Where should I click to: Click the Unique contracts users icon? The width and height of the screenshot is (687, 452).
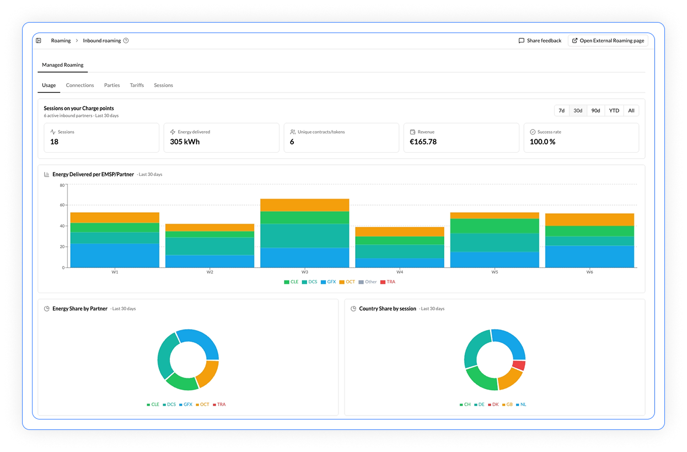[293, 132]
